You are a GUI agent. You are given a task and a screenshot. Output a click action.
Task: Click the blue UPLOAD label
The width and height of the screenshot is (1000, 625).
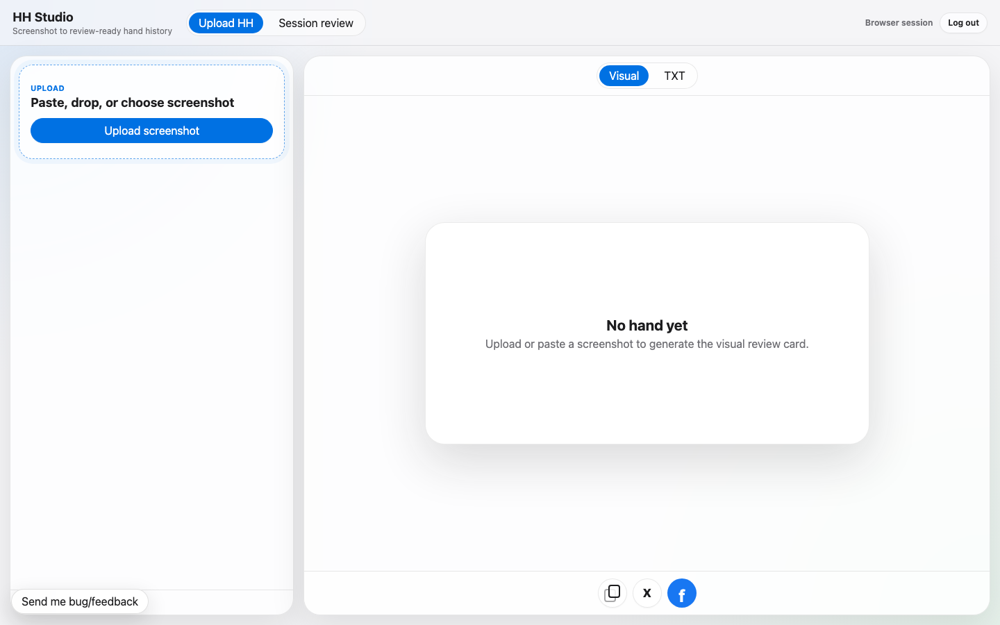click(x=47, y=88)
